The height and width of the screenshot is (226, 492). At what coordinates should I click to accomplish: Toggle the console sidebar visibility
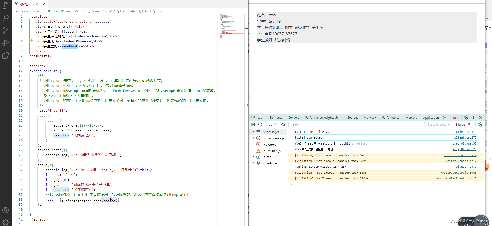click(253, 124)
